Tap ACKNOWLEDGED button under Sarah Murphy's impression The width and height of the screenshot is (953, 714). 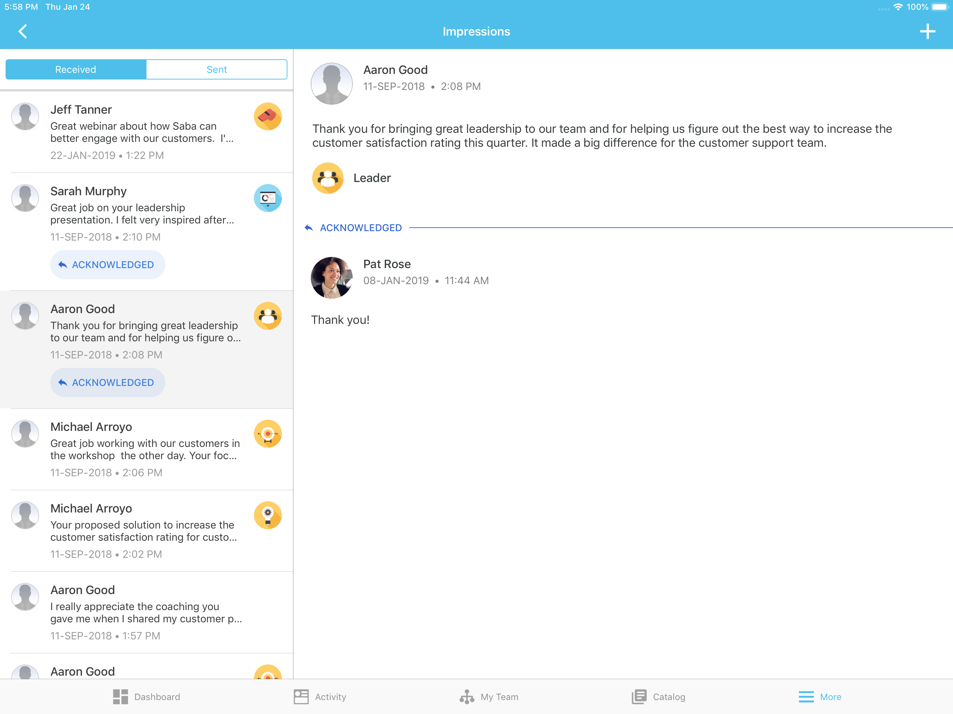pos(107,264)
